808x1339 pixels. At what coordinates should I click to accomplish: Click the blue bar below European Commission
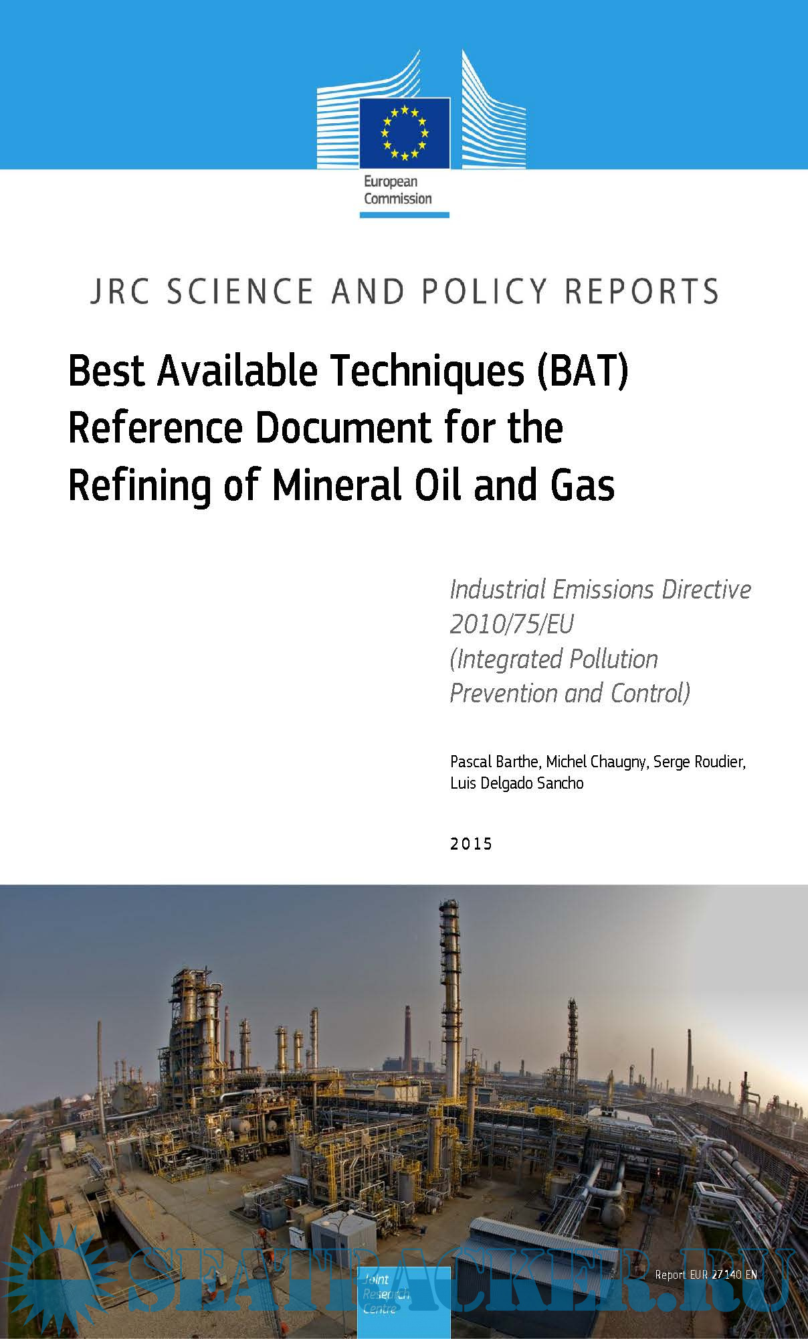404,215
